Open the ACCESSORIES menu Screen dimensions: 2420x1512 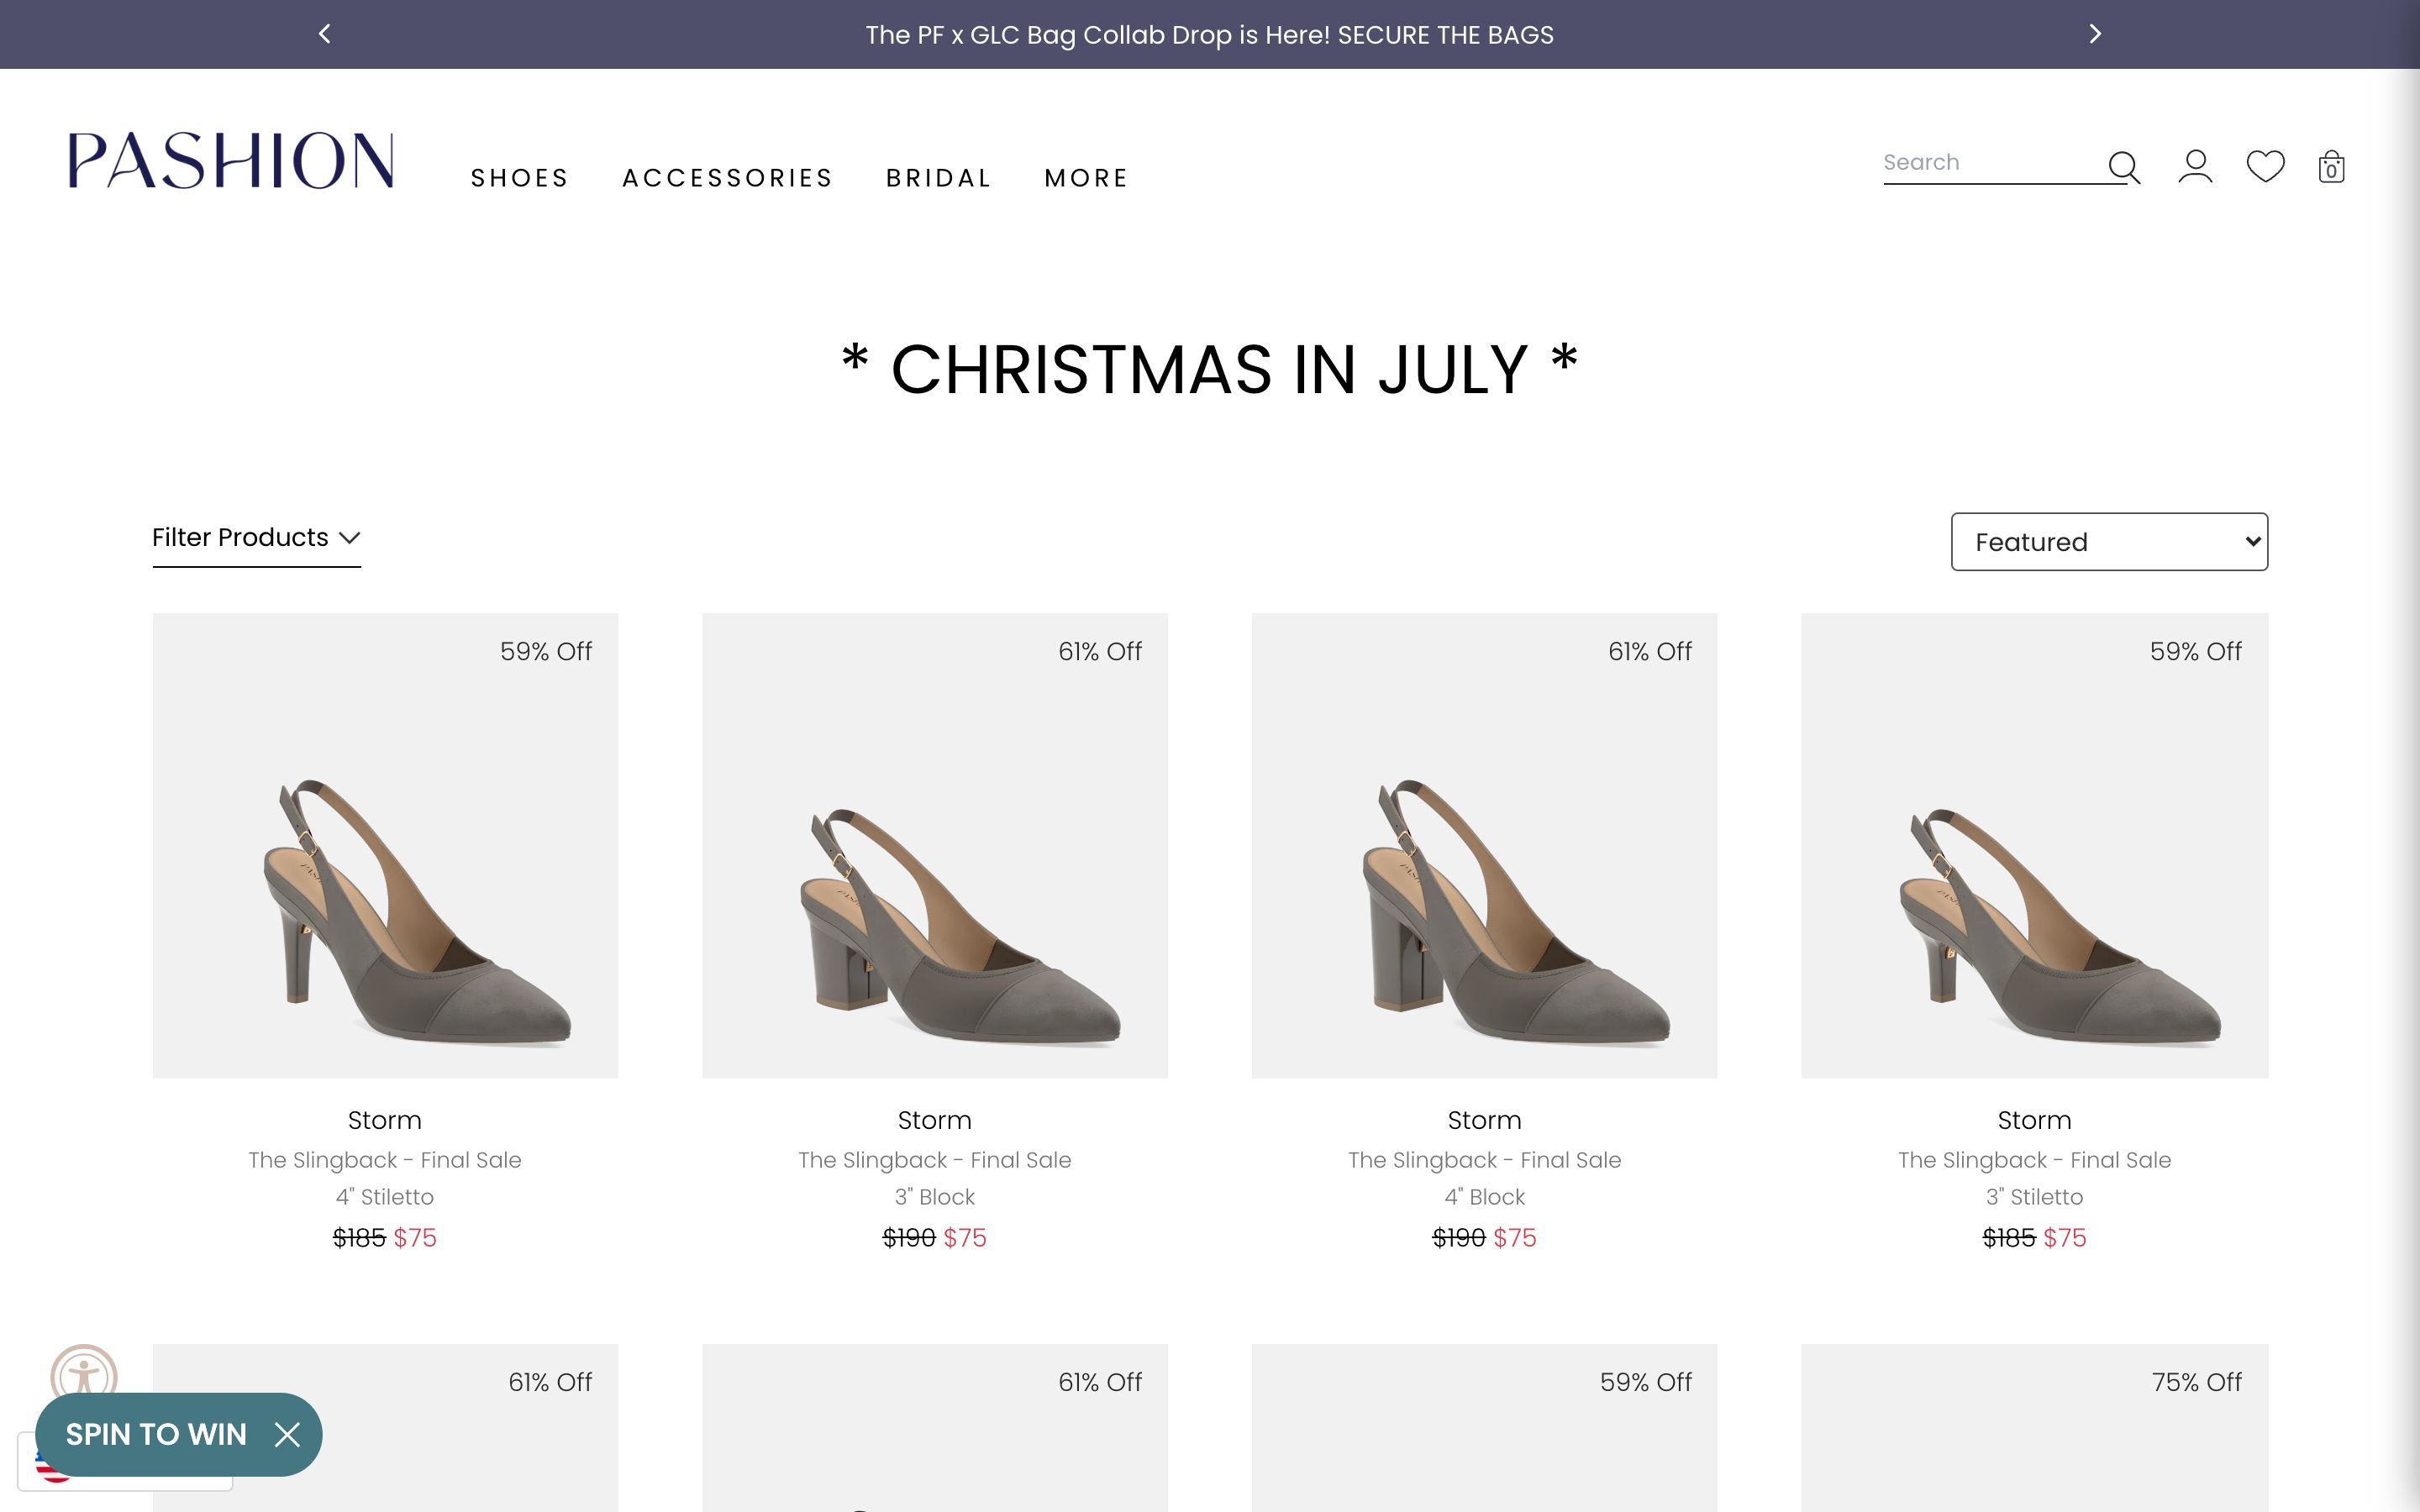point(728,177)
